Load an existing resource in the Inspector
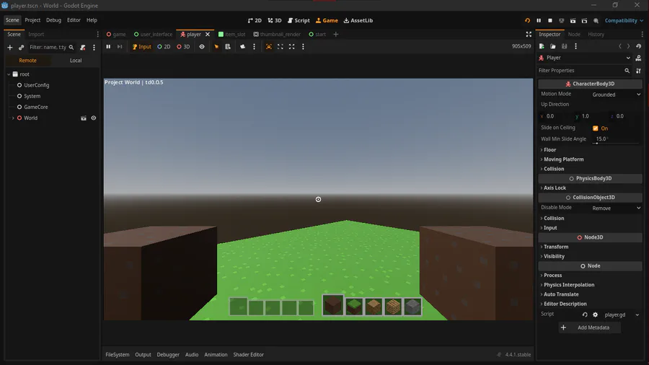 [552, 46]
